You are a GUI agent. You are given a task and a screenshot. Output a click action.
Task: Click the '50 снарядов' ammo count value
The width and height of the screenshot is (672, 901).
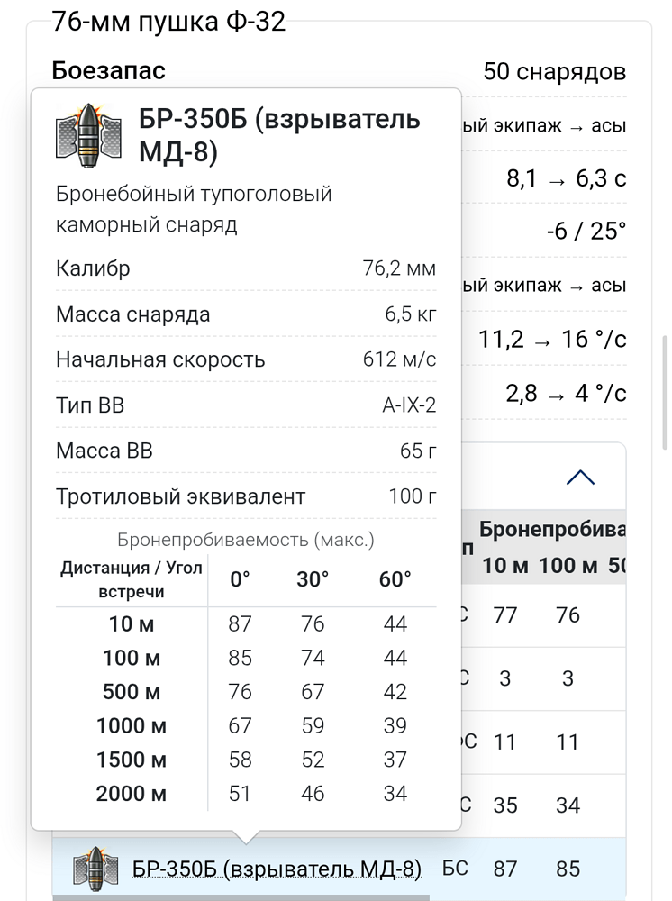(554, 72)
